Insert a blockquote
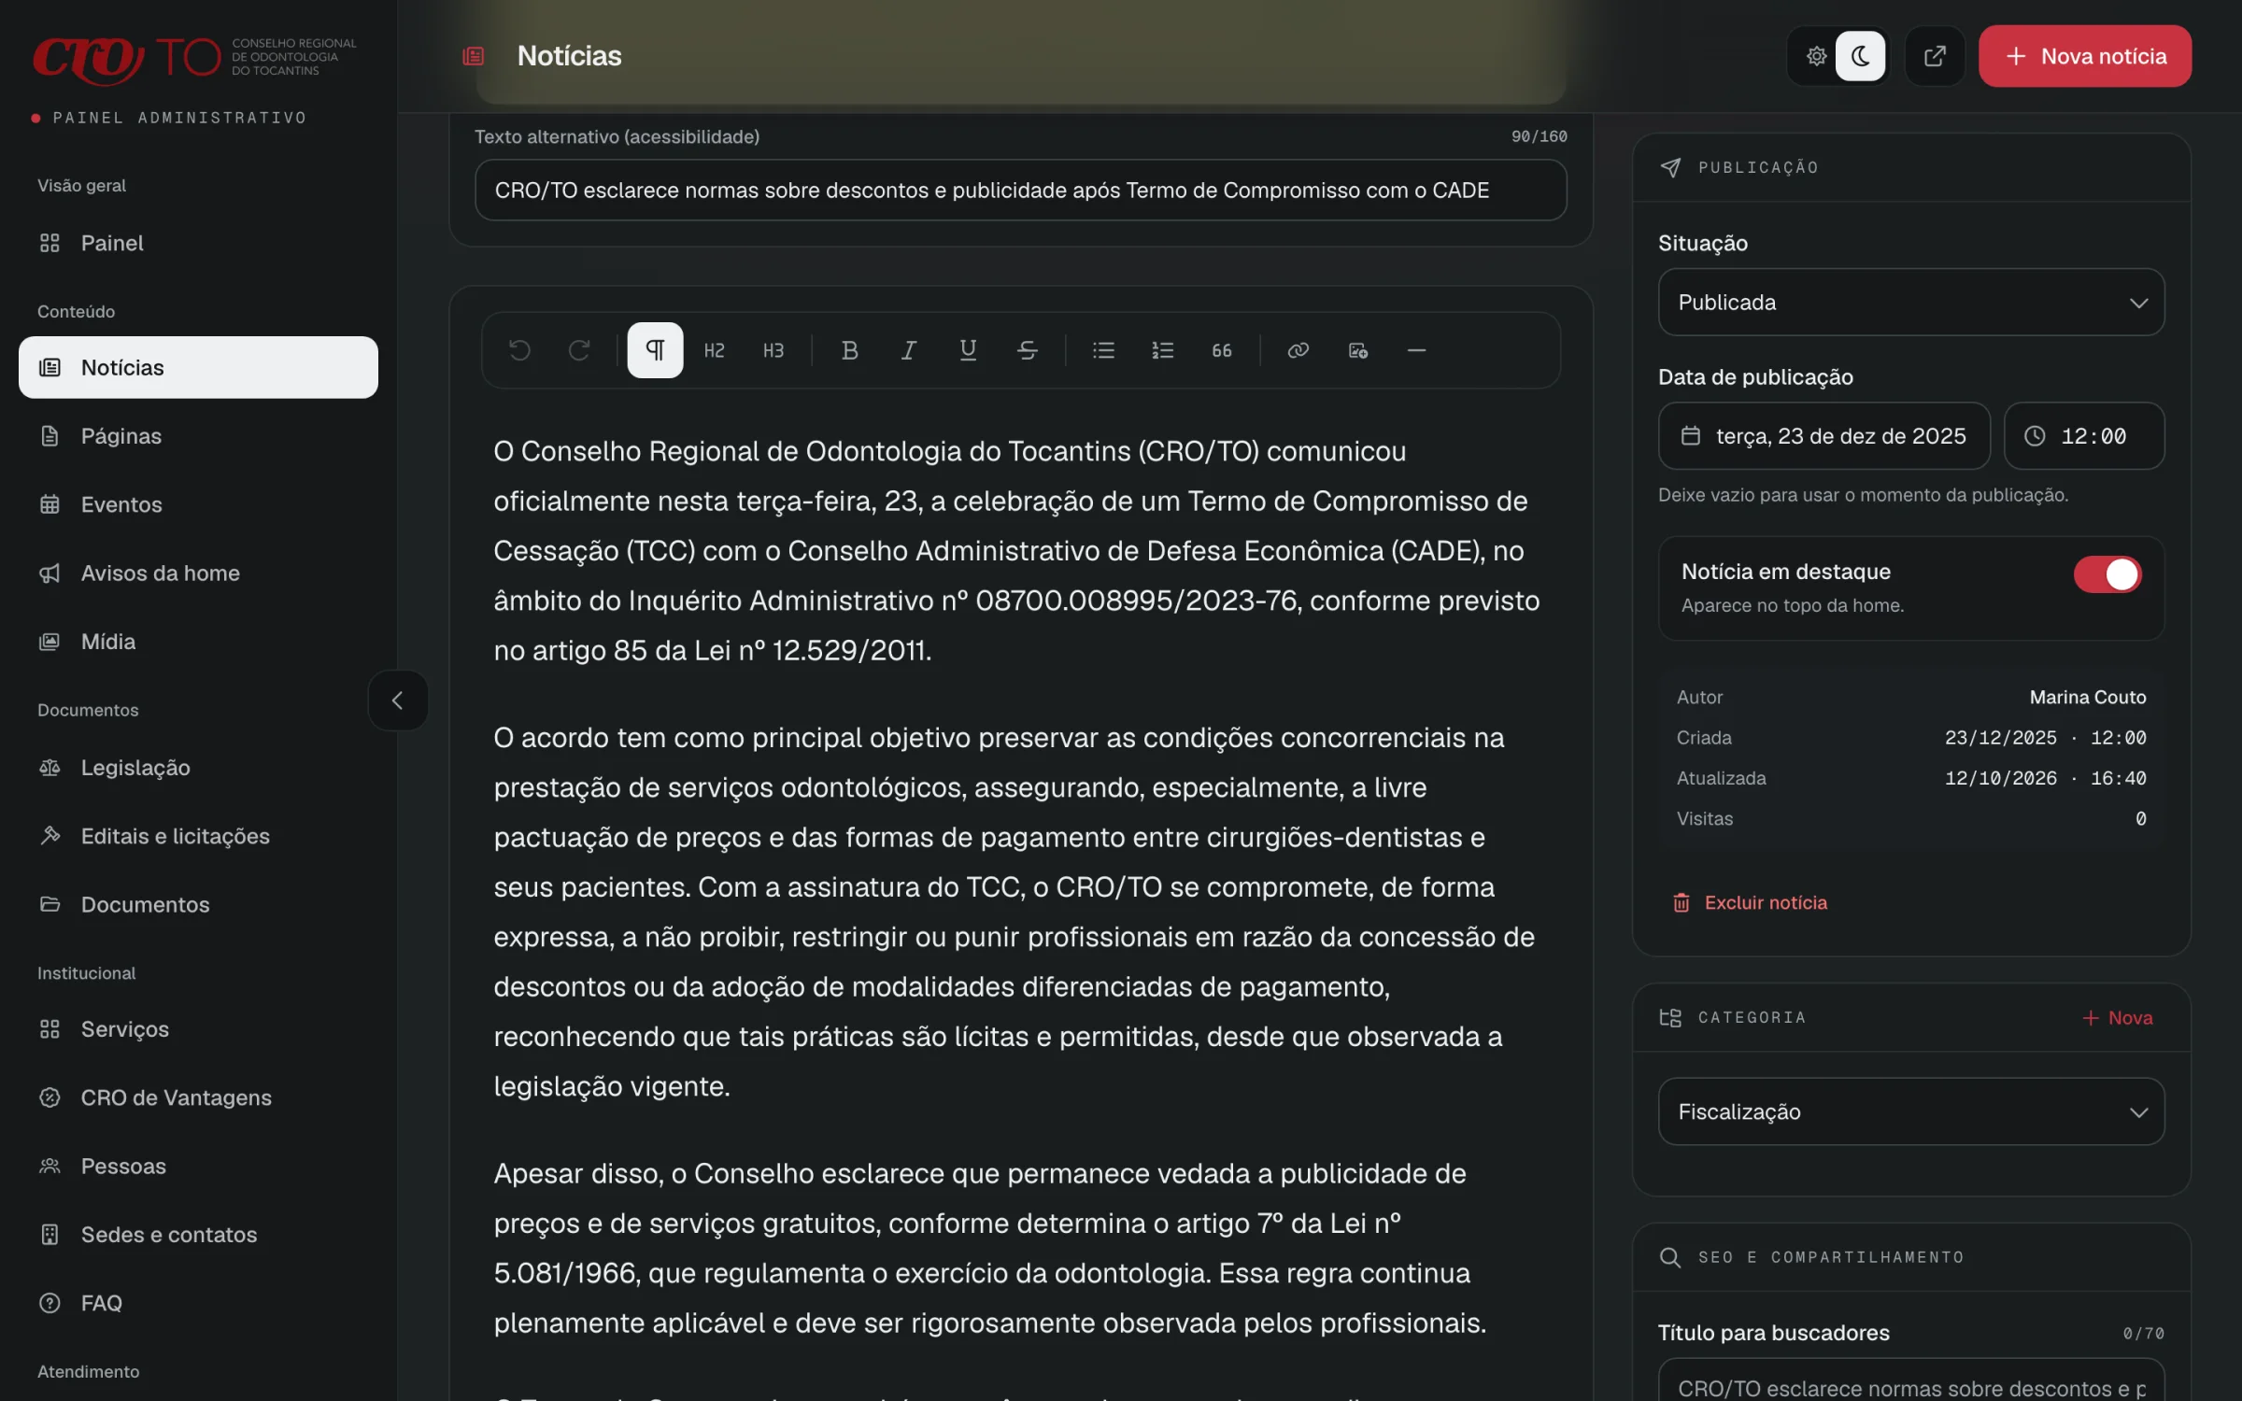 pos(1222,350)
